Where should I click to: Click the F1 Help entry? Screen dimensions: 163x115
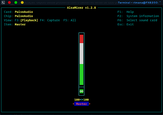click(125, 12)
